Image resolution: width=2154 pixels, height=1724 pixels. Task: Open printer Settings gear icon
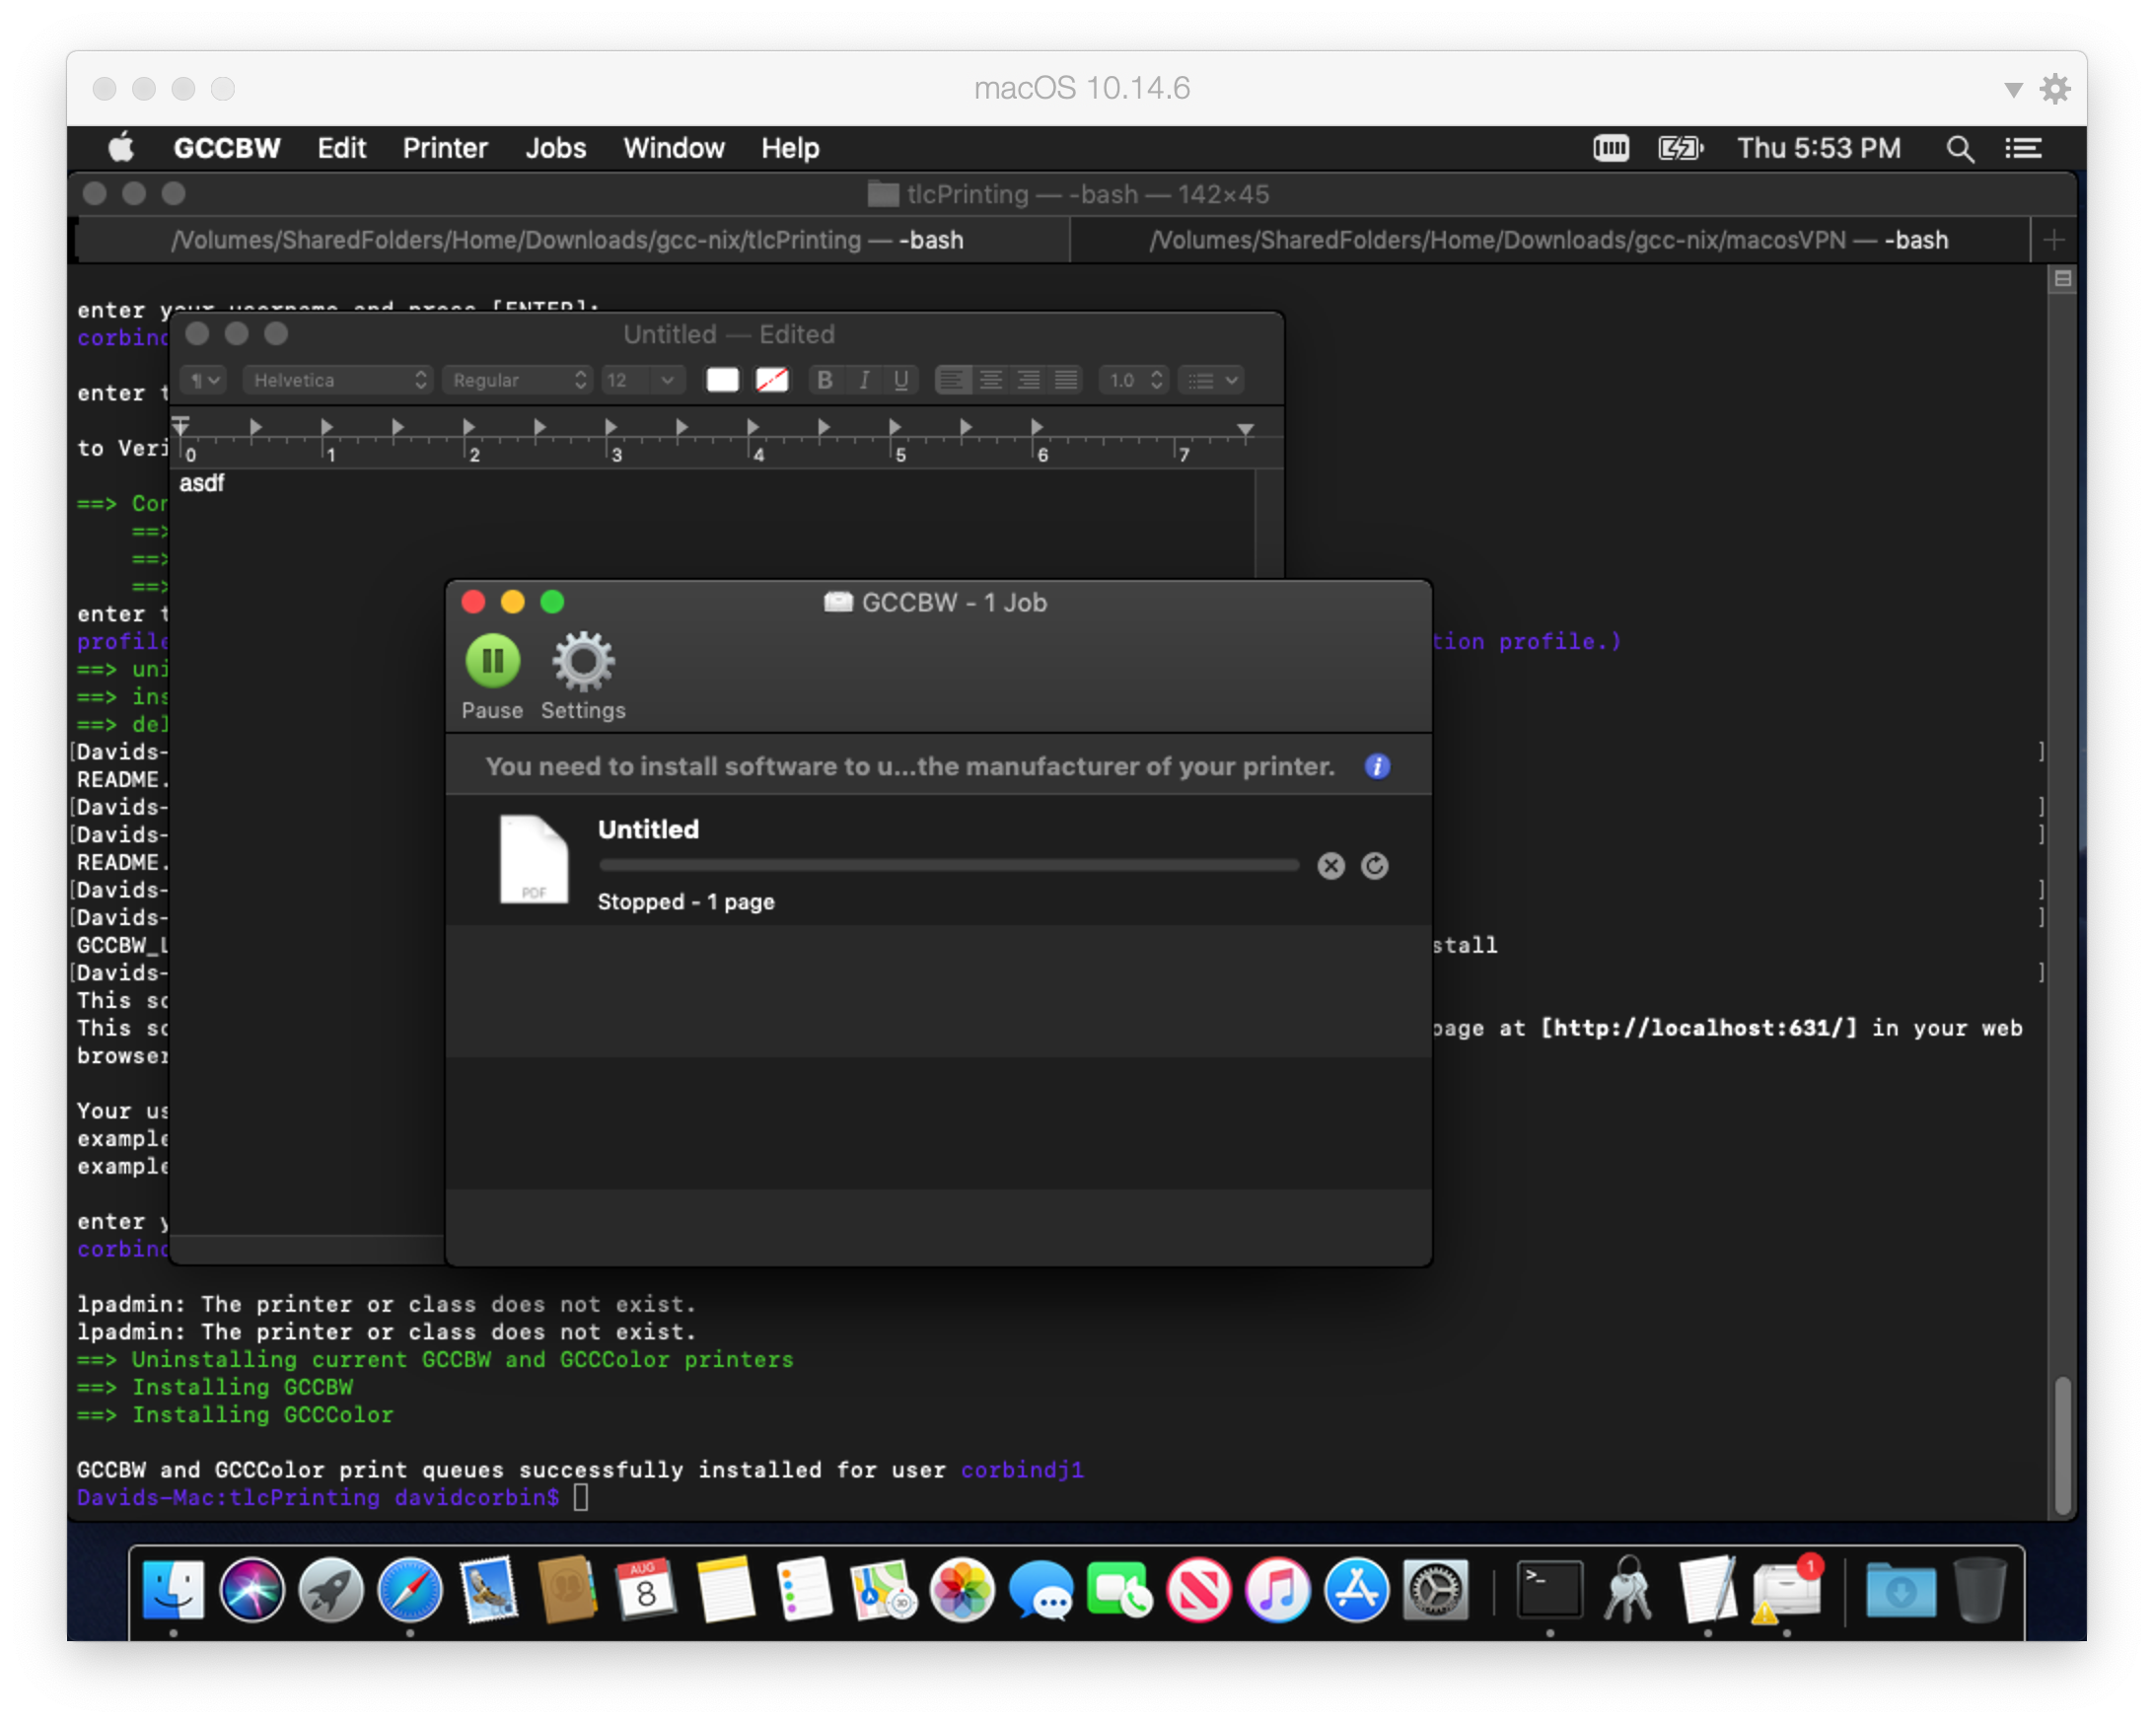(584, 661)
